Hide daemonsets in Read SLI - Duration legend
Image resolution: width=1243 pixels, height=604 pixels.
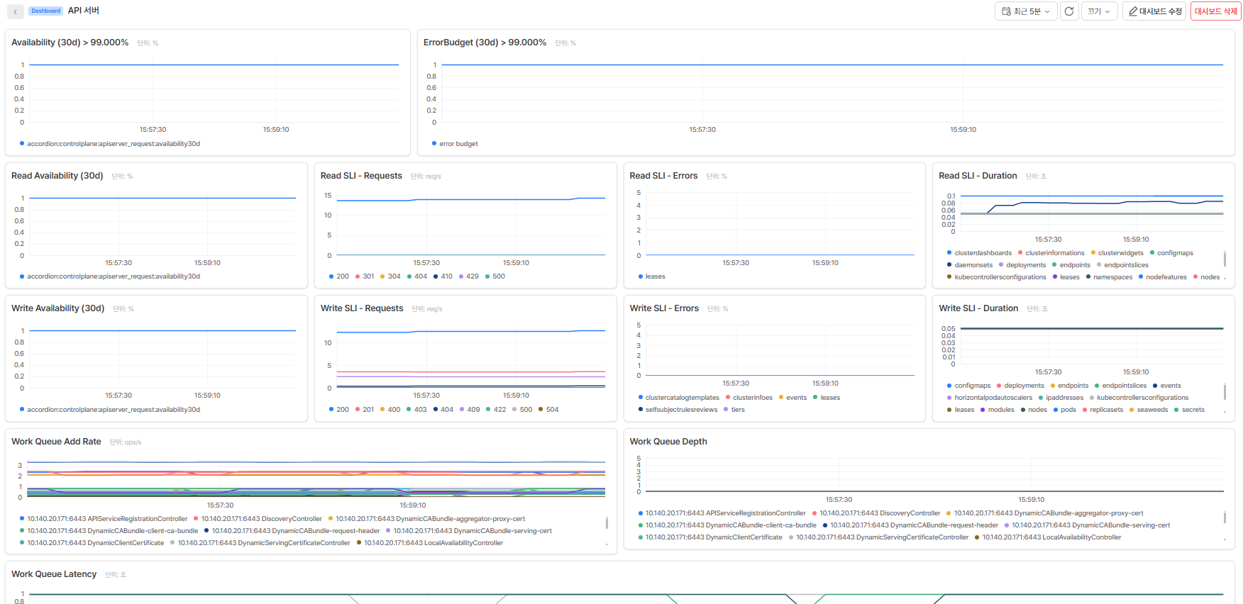pyautogui.click(x=970, y=265)
